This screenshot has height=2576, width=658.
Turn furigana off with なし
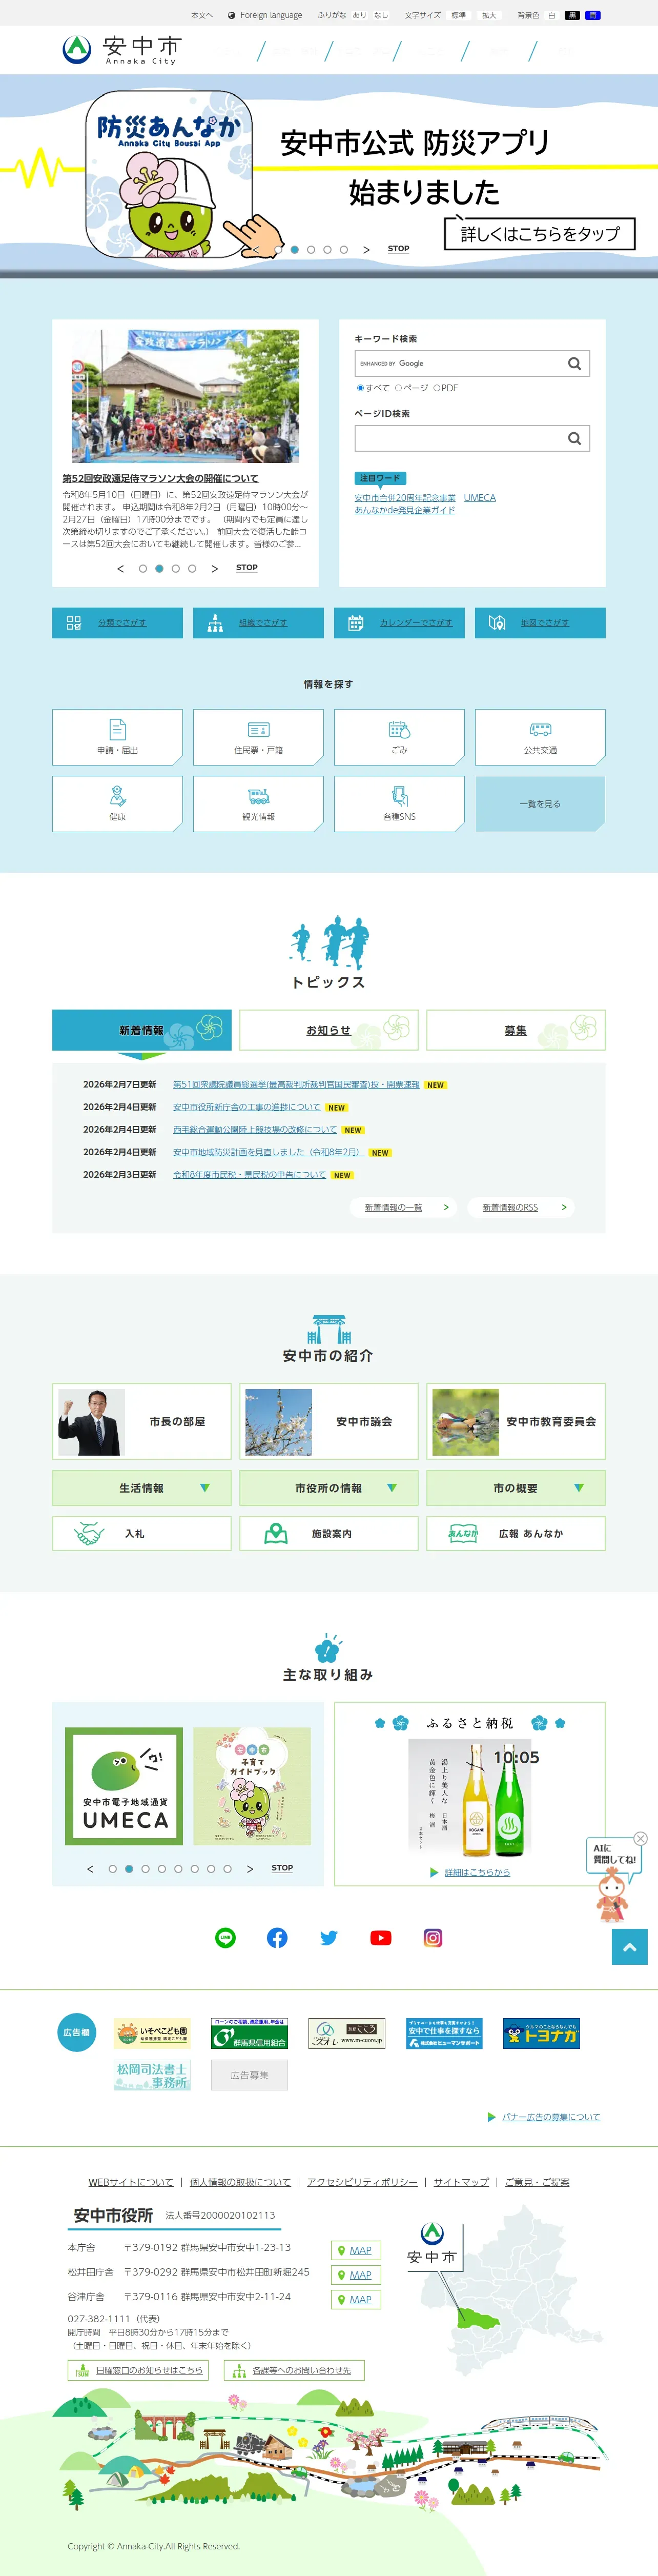[x=381, y=15]
